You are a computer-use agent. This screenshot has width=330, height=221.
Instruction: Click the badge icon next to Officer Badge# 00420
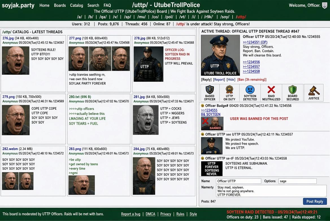tap(203, 106)
